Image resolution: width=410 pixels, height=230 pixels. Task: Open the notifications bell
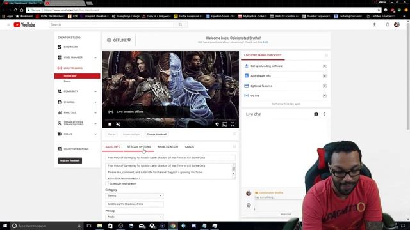point(388,24)
